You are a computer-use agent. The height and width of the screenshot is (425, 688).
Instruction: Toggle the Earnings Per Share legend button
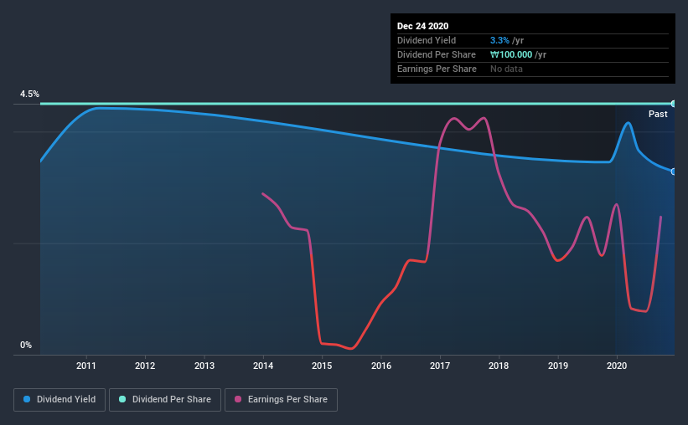(x=281, y=400)
